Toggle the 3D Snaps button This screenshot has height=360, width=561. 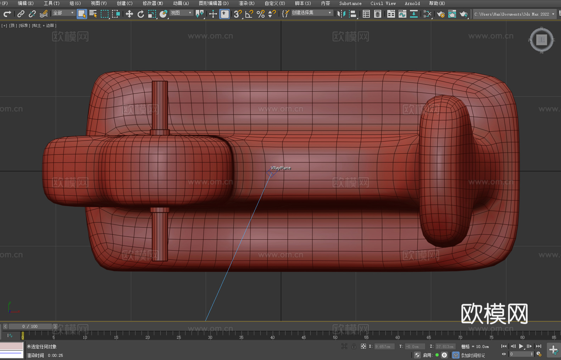click(238, 14)
